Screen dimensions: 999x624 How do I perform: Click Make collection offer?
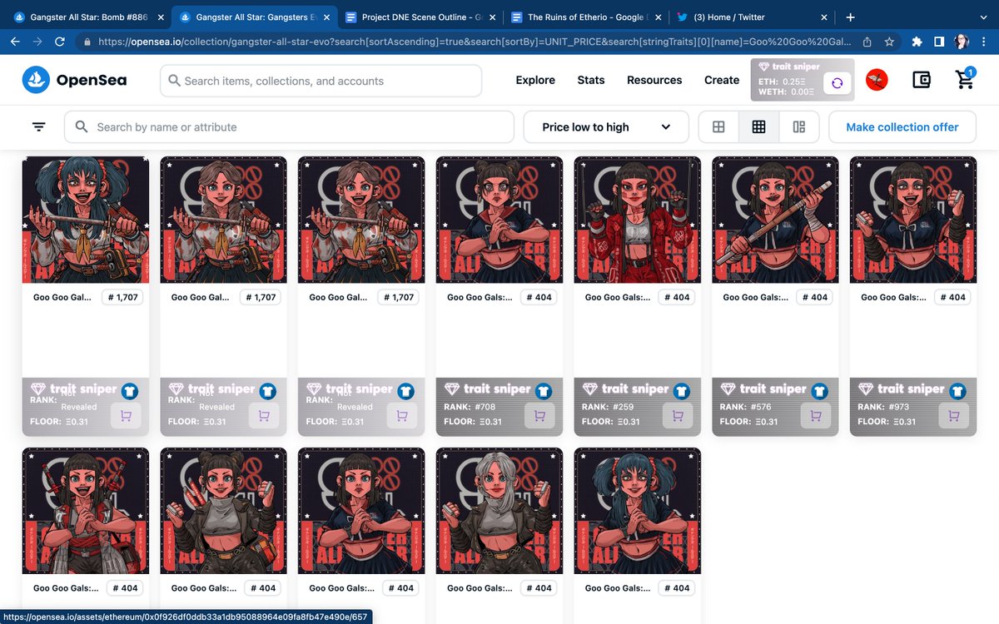[x=902, y=126]
